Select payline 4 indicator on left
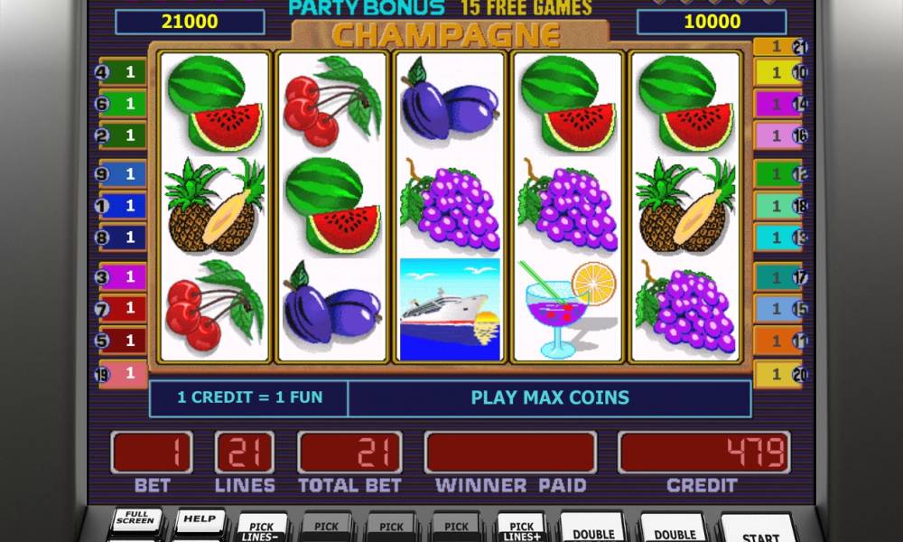 [122, 72]
